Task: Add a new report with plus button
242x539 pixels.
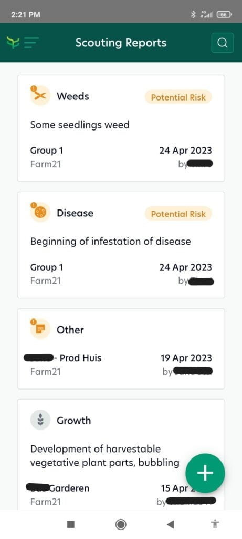Action: (x=205, y=473)
